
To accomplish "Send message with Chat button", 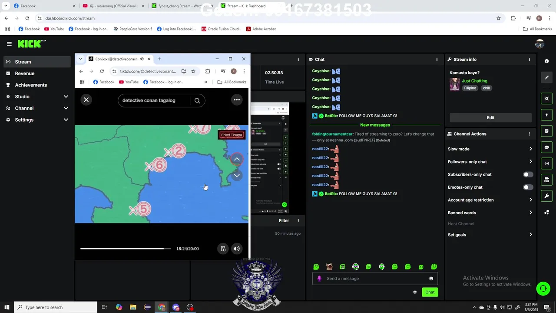I will (430, 292).
